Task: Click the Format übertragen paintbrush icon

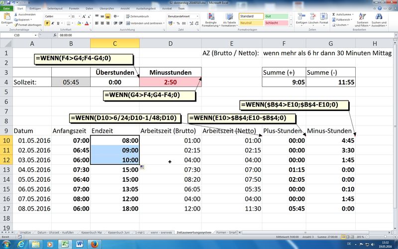Action: point(15,24)
